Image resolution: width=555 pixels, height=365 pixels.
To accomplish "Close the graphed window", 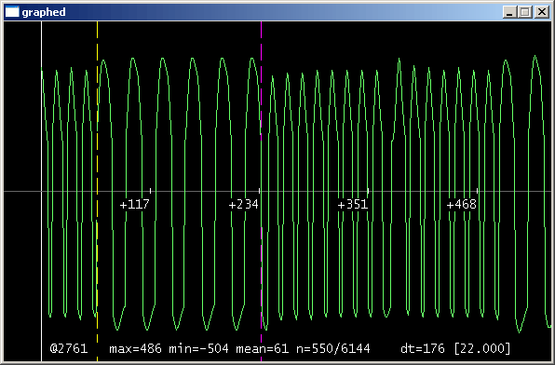I will click(542, 12).
